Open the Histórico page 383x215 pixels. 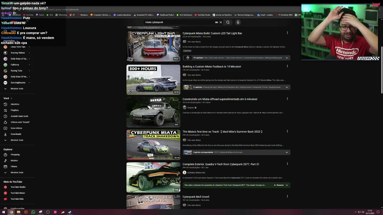15,104
